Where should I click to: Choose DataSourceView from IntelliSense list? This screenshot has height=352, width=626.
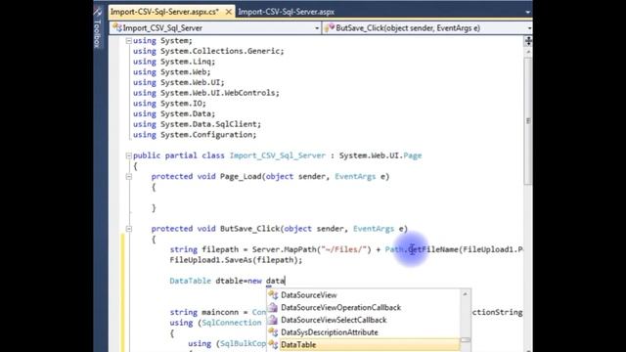tap(309, 295)
